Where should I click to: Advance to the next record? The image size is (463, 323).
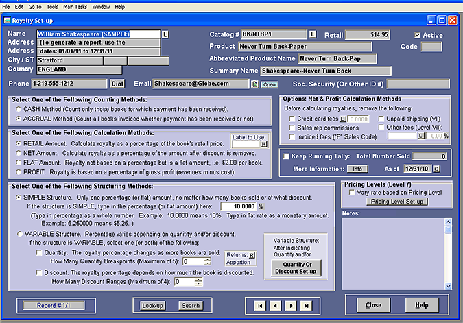(290, 305)
